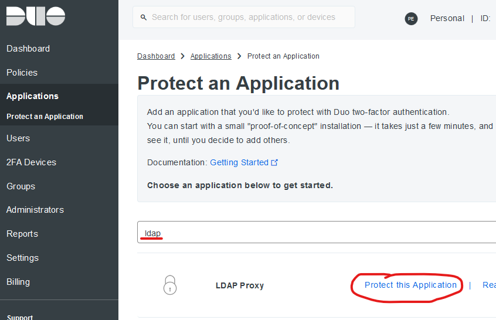This screenshot has width=496, height=320.
Task: Select Applications in the sidebar
Action: pos(33,96)
